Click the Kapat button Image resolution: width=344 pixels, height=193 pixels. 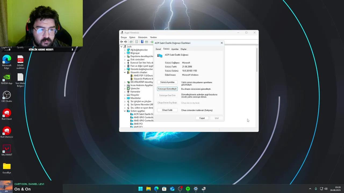202,118
